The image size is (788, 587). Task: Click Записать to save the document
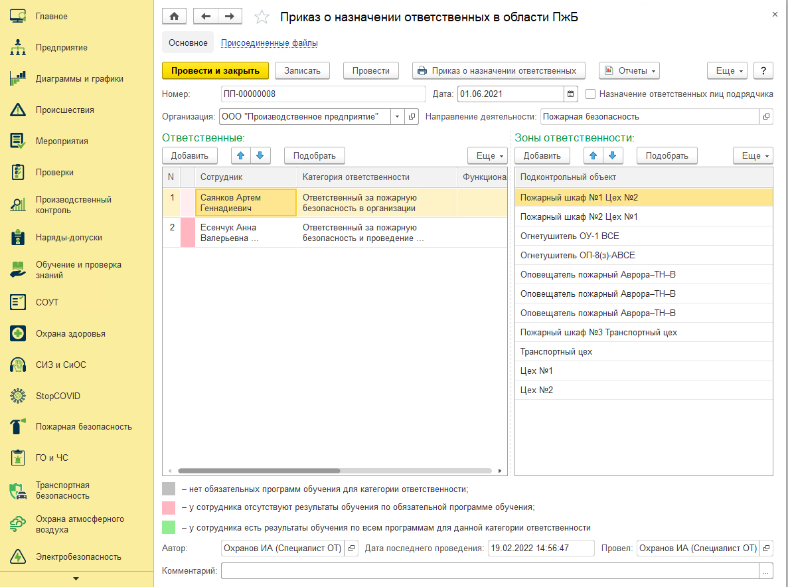point(302,70)
